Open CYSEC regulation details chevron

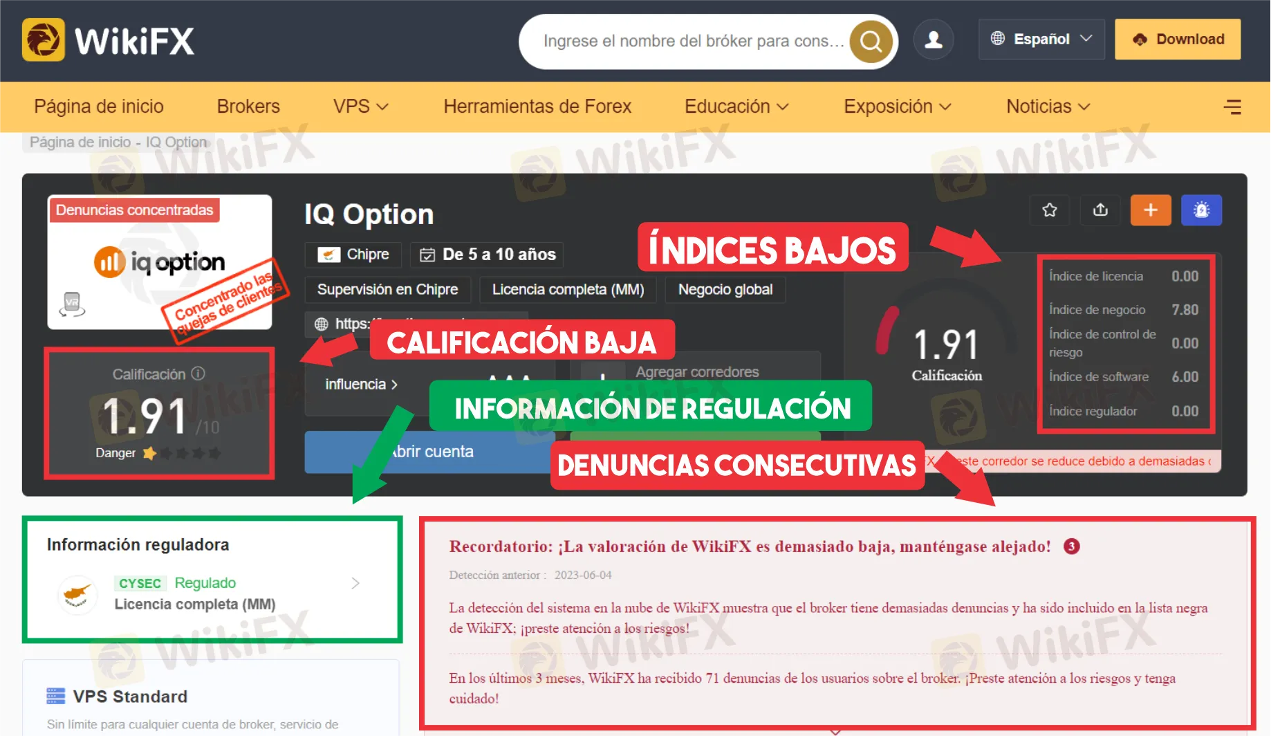355,583
